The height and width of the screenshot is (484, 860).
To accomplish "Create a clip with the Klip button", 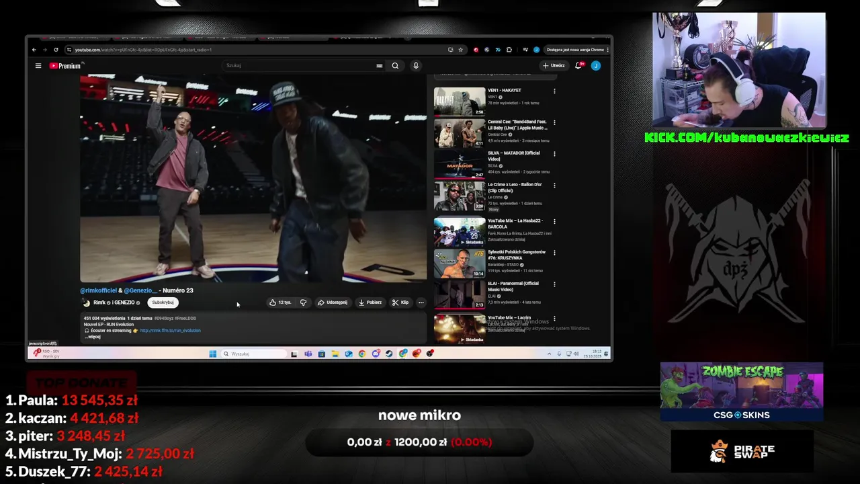I will [400, 302].
